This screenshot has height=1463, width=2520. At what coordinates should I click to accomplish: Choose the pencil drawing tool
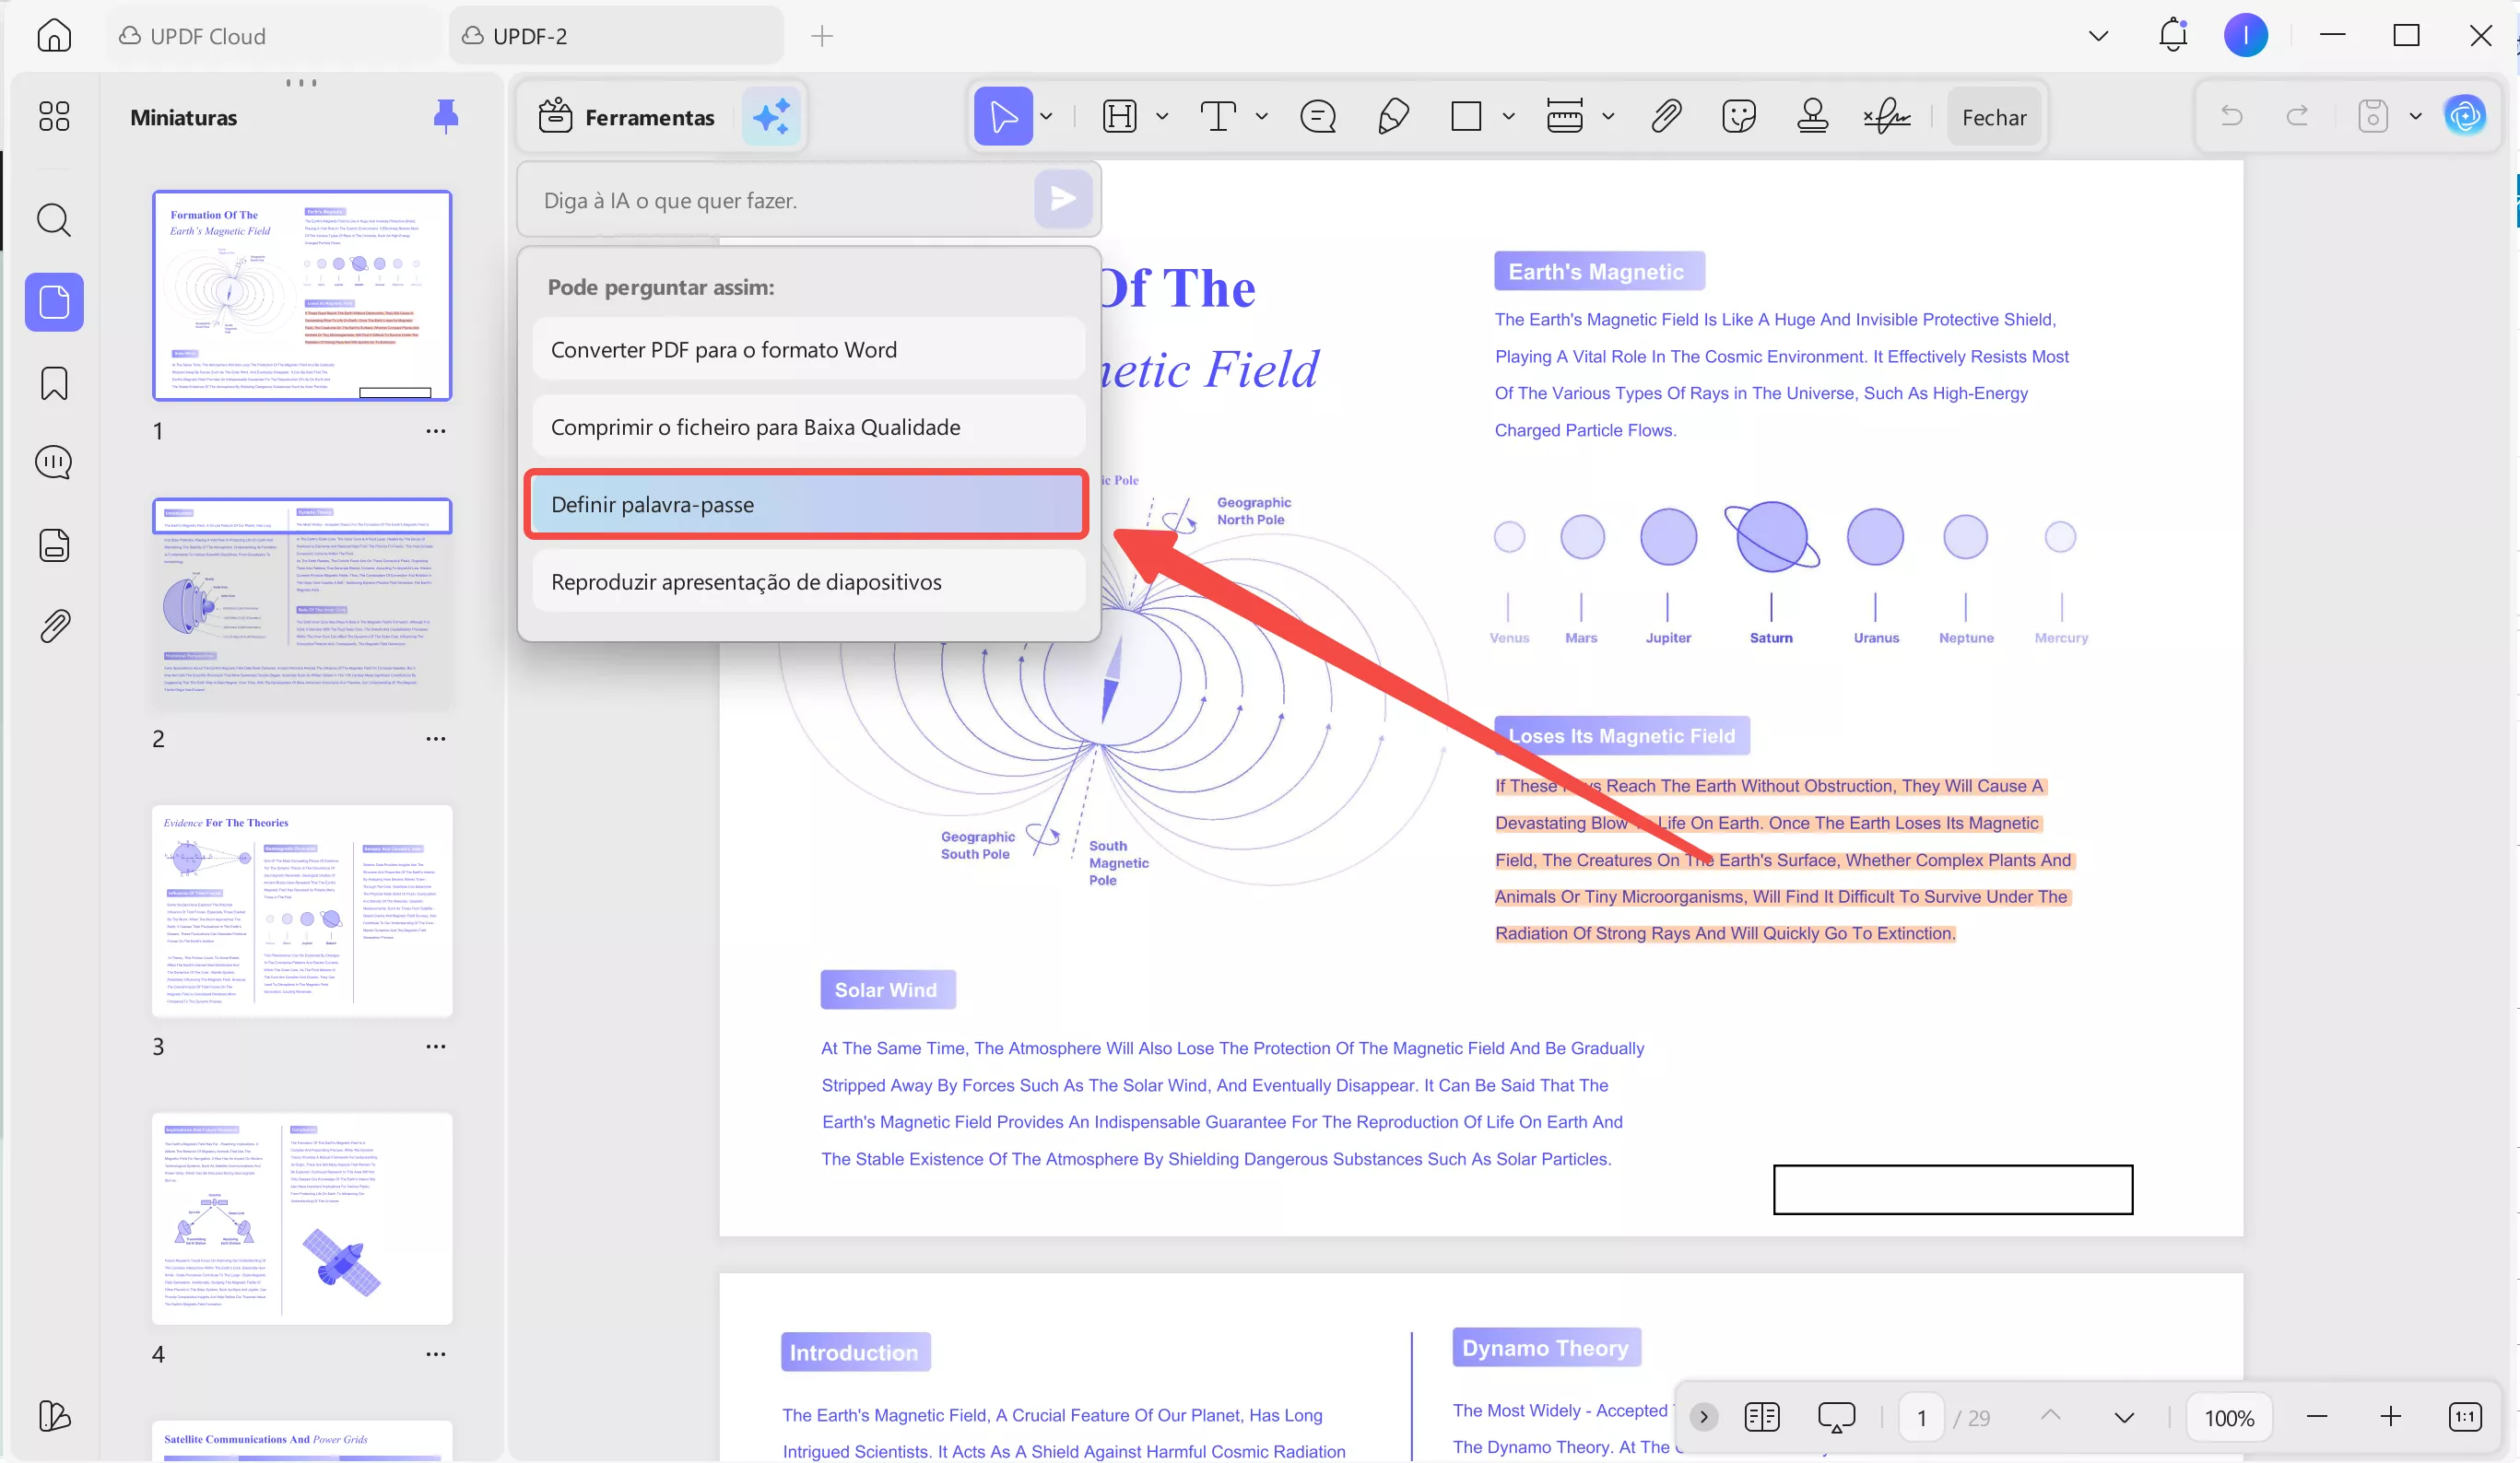point(1393,117)
